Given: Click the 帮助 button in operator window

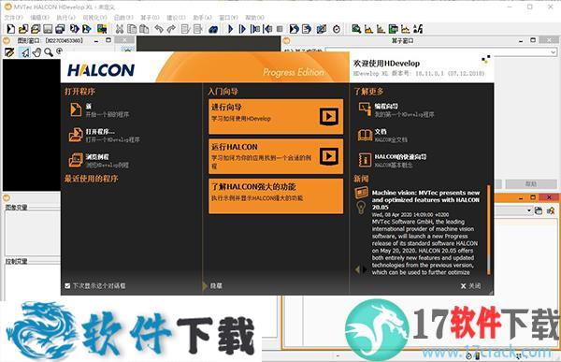Looking at the screenshot, I should (x=530, y=184).
